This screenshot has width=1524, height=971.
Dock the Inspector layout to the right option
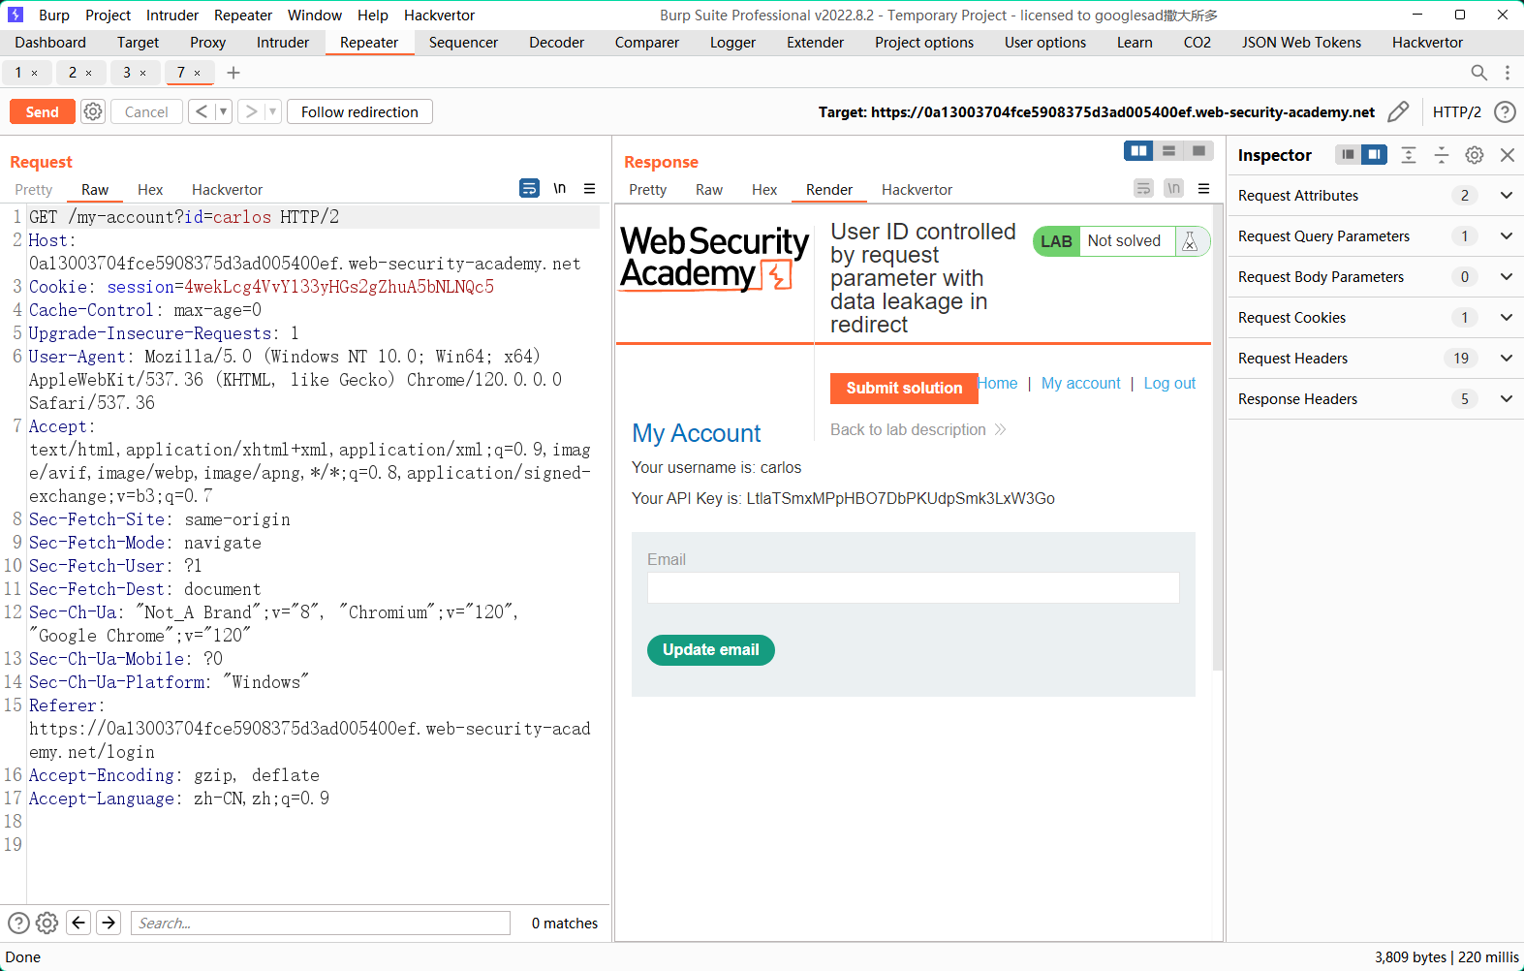(x=1374, y=154)
